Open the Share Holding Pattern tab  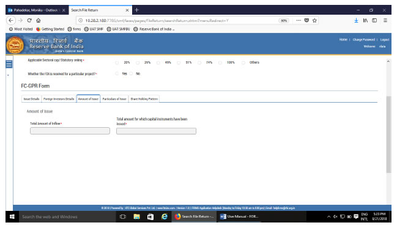(x=144, y=99)
